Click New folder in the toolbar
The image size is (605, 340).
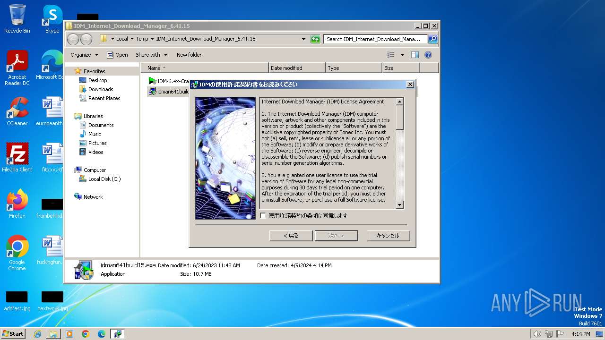point(189,55)
